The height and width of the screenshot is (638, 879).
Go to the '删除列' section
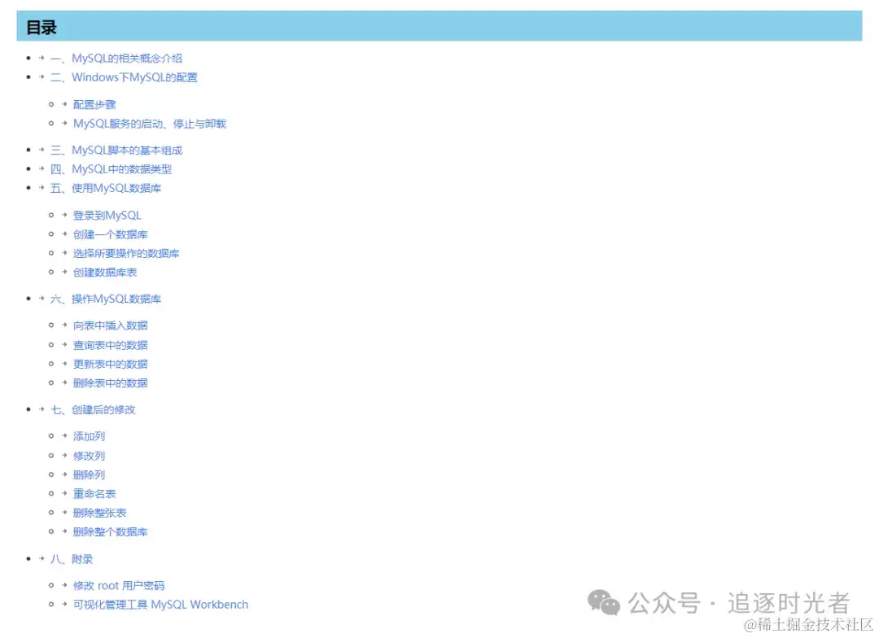pyautogui.click(x=90, y=475)
